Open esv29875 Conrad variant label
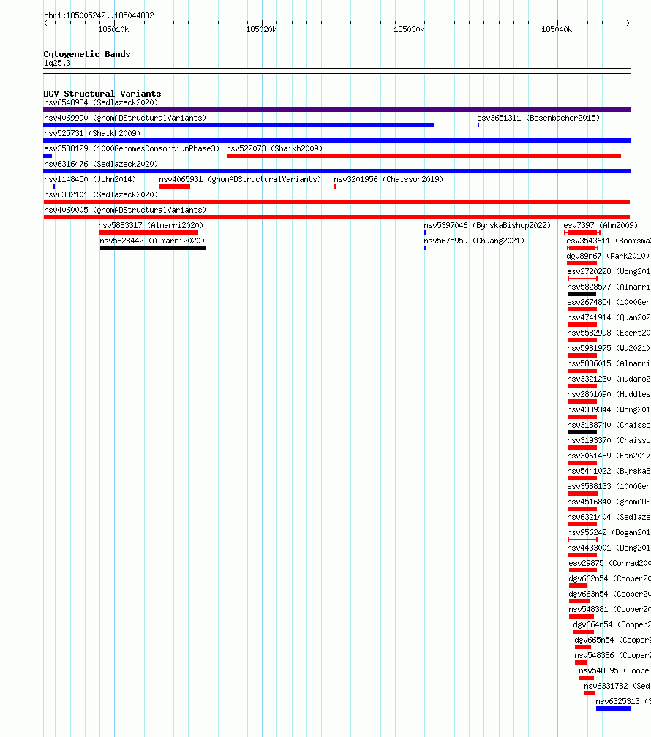The image size is (651, 737). (x=609, y=563)
